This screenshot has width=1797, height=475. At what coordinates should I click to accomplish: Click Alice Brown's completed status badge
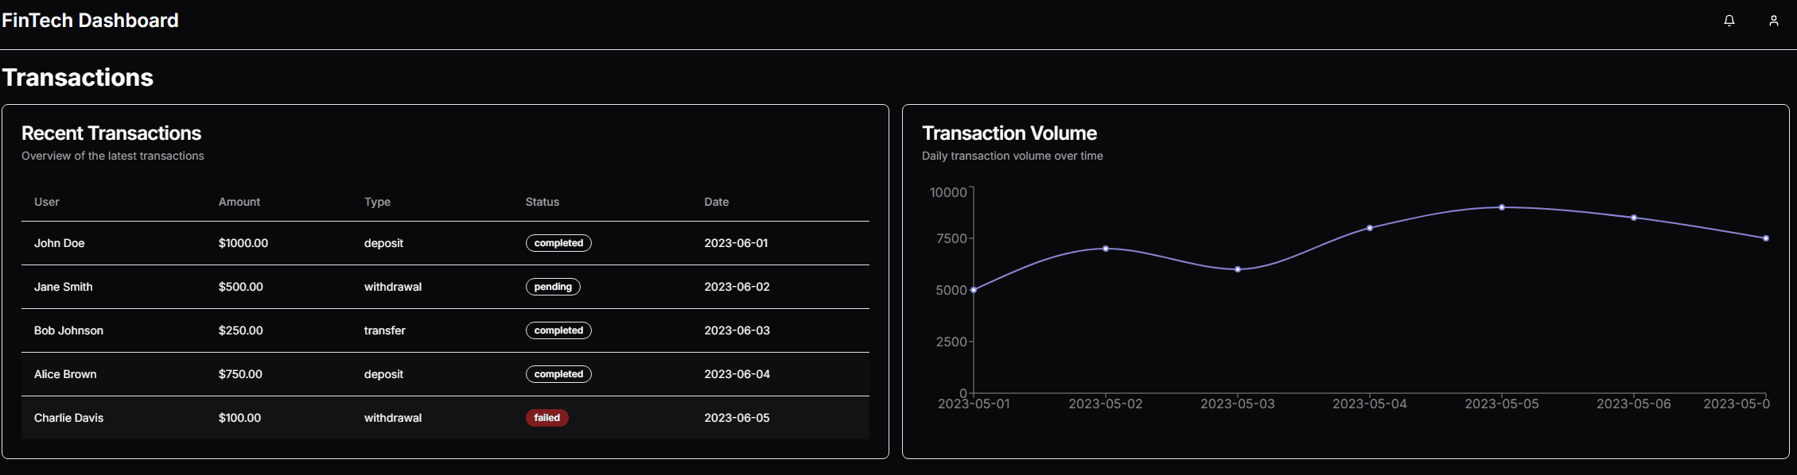[x=558, y=374]
